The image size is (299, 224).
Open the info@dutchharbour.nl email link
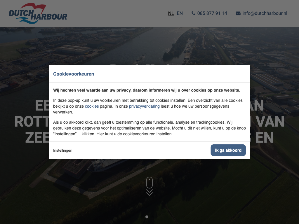pos(265,13)
